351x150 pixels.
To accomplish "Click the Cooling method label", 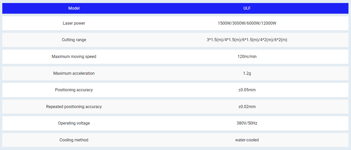I will click(x=74, y=140).
